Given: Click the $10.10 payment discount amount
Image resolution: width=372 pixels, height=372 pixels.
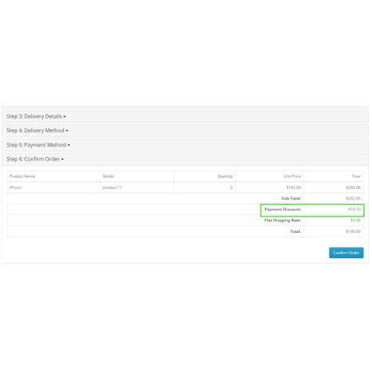Looking at the screenshot, I should [x=354, y=209].
